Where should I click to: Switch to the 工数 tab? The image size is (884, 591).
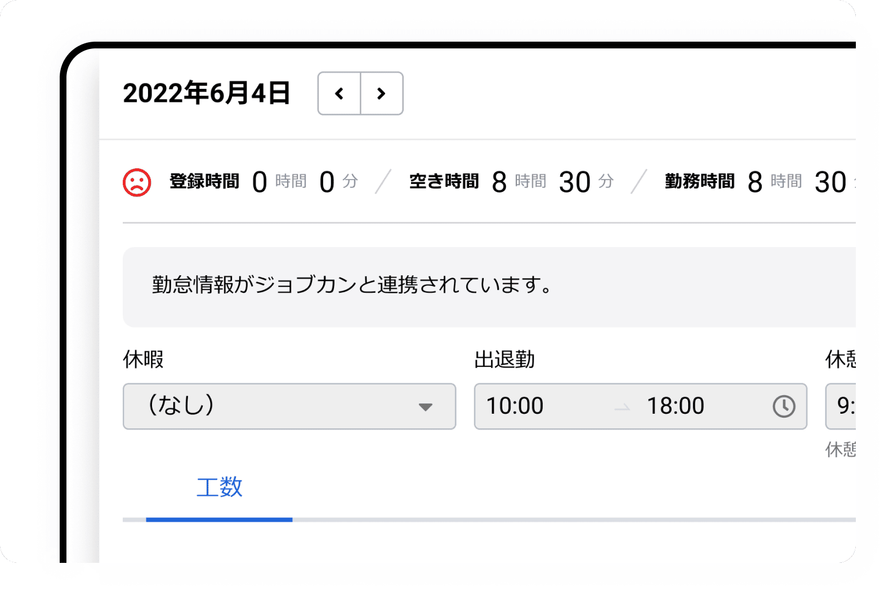tap(219, 487)
